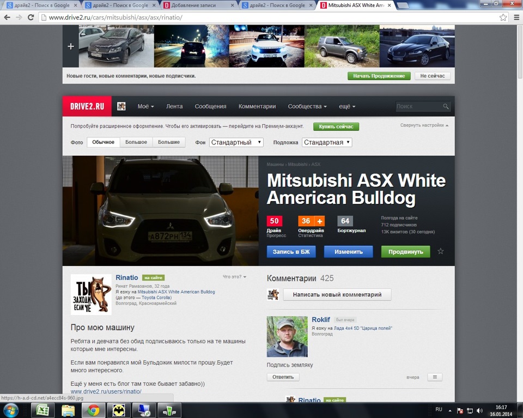Viewport: 523px width, 418px height.
Task: Open Toyota Corolla link
Action: pos(156,298)
